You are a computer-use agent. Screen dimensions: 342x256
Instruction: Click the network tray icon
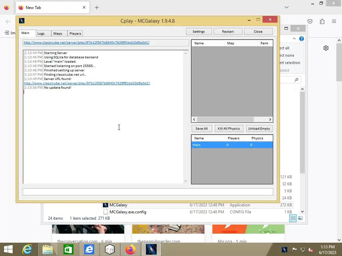click(x=303, y=249)
